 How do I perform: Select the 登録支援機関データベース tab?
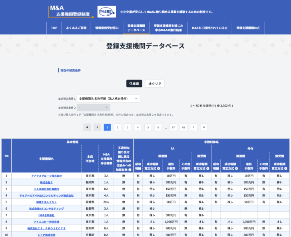click(x=136, y=28)
